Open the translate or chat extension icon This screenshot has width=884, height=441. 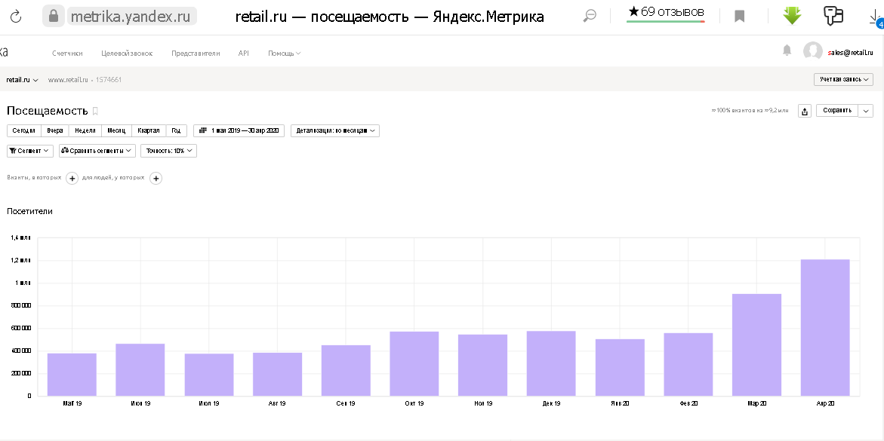tap(833, 16)
